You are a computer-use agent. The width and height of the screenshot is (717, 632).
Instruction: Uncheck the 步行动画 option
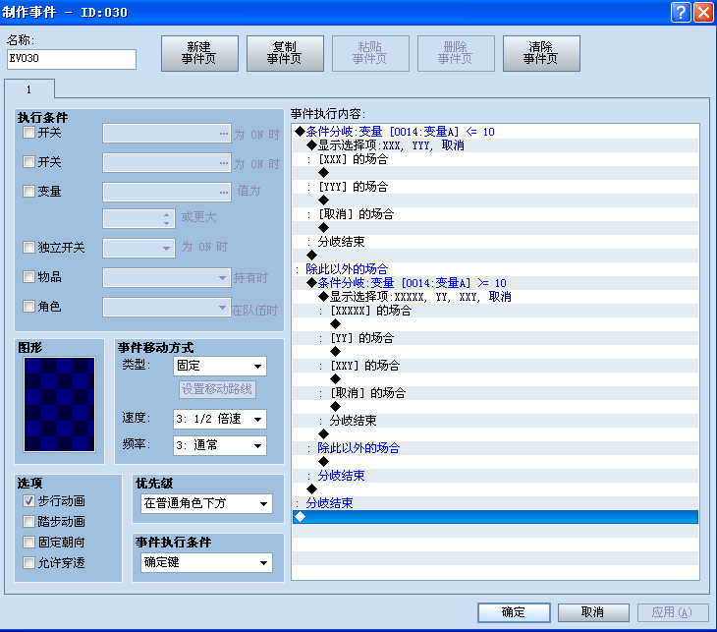[28, 501]
